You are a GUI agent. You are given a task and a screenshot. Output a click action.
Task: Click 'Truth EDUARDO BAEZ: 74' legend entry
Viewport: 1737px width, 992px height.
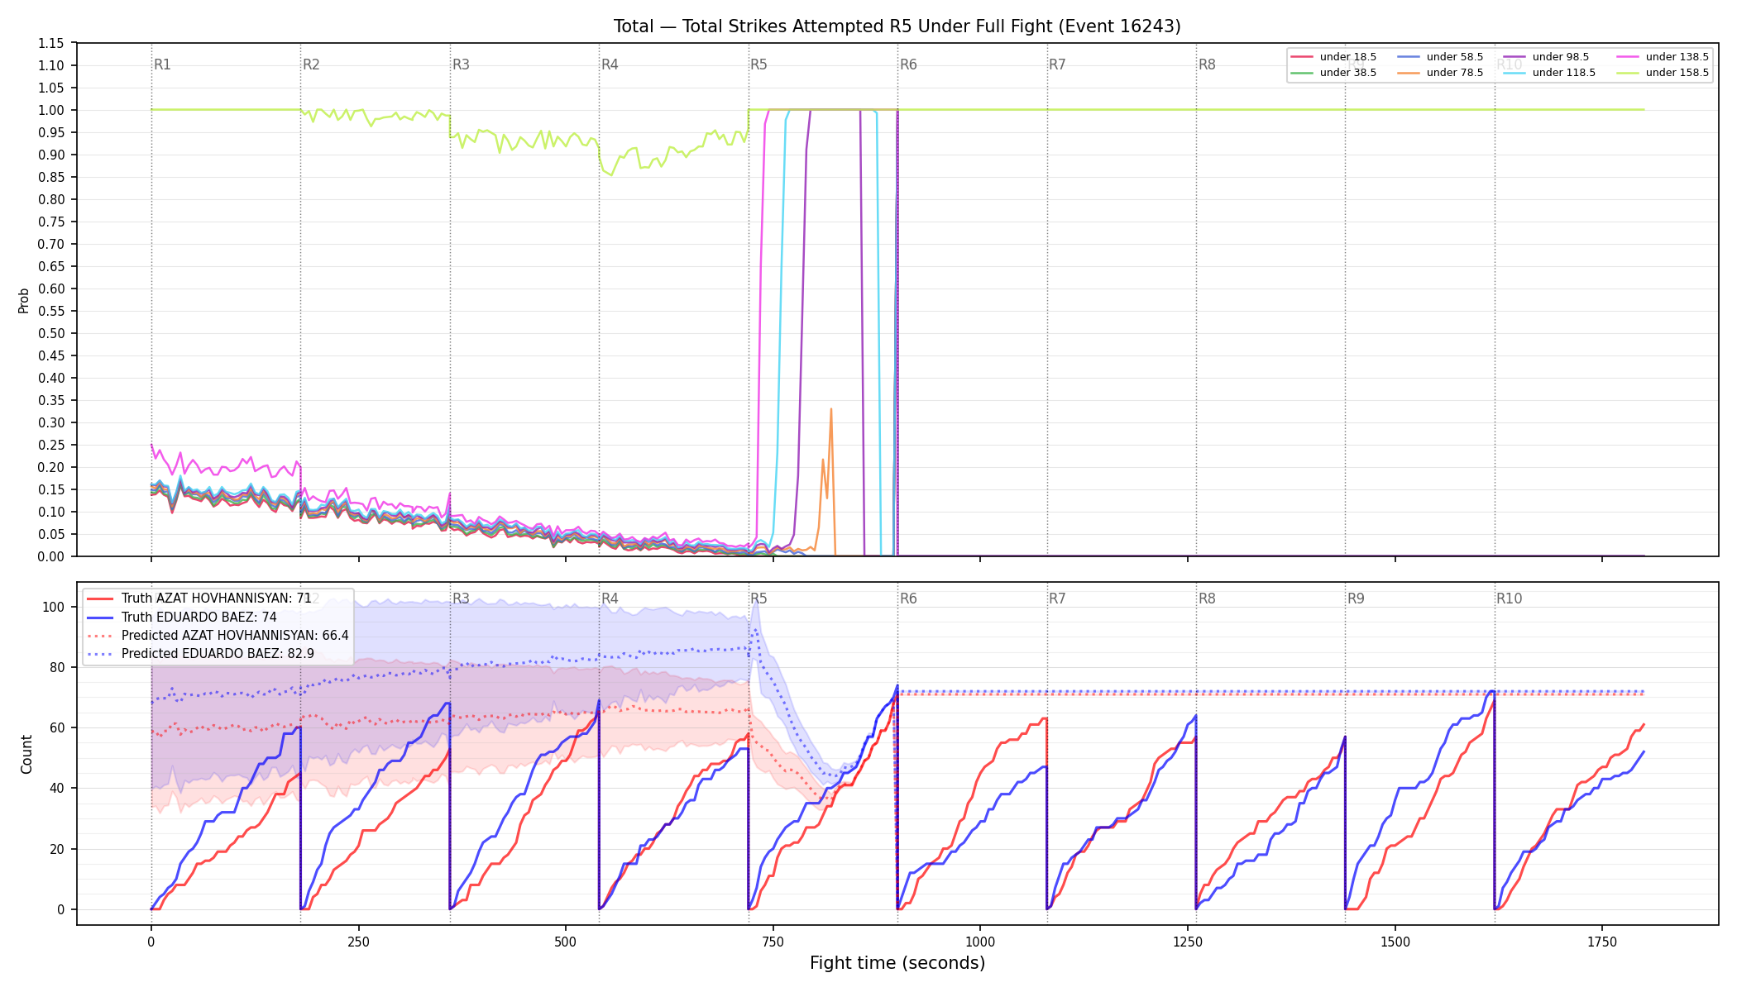182,618
